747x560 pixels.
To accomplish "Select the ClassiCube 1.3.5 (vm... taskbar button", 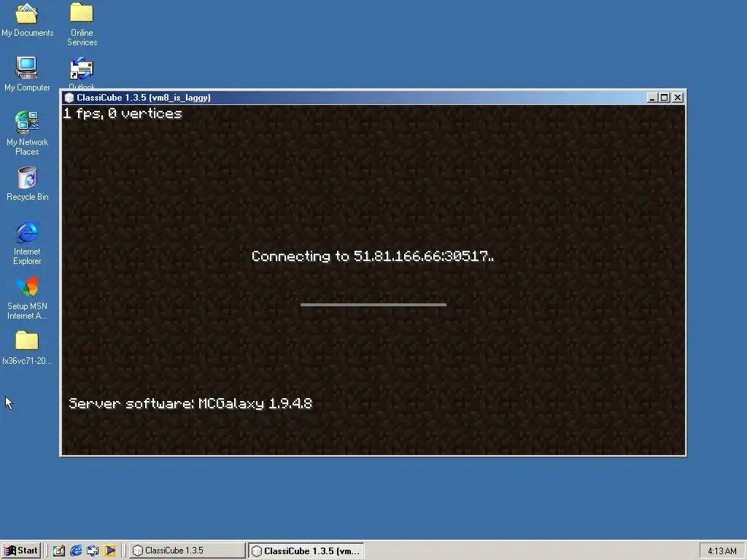I will coord(306,551).
